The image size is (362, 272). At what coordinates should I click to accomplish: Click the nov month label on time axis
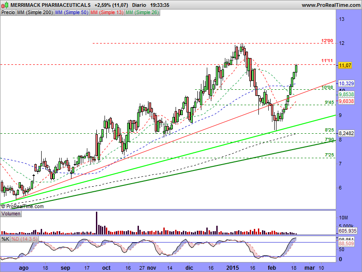pos(152,268)
